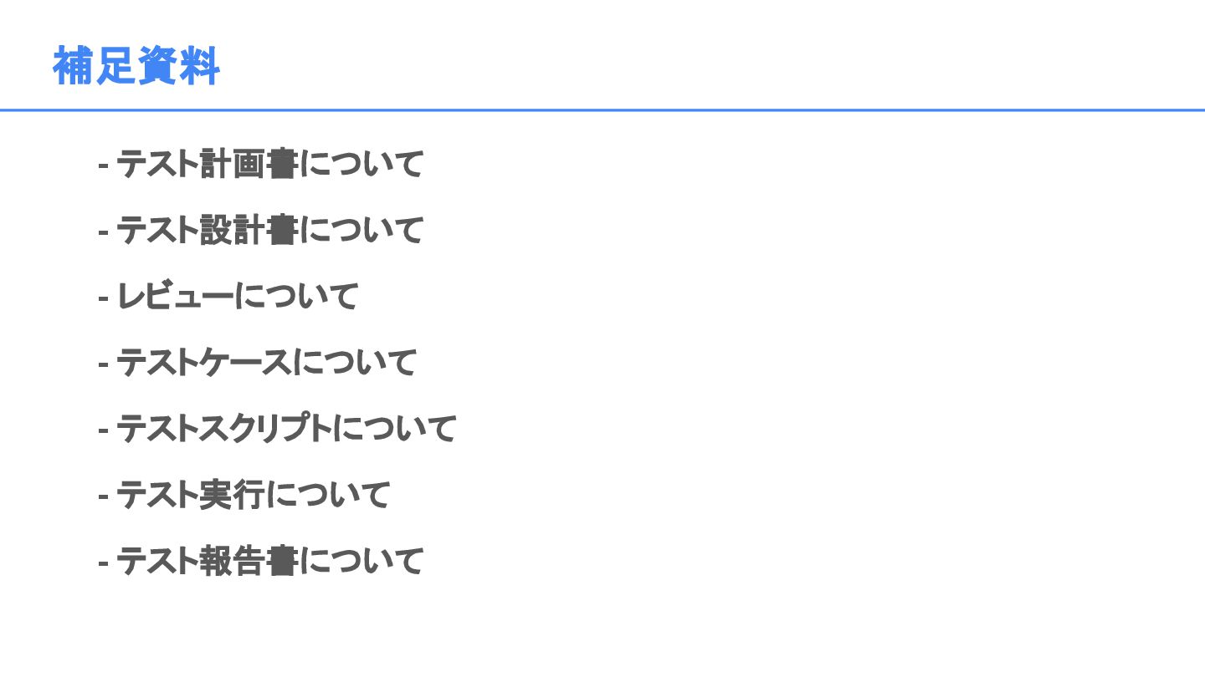1205x677 pixels.
Task: Click the dash before テスト実行について
Action: click(104, 496)
